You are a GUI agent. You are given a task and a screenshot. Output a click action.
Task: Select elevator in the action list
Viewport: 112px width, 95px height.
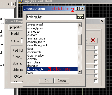[x=52, y=59]
